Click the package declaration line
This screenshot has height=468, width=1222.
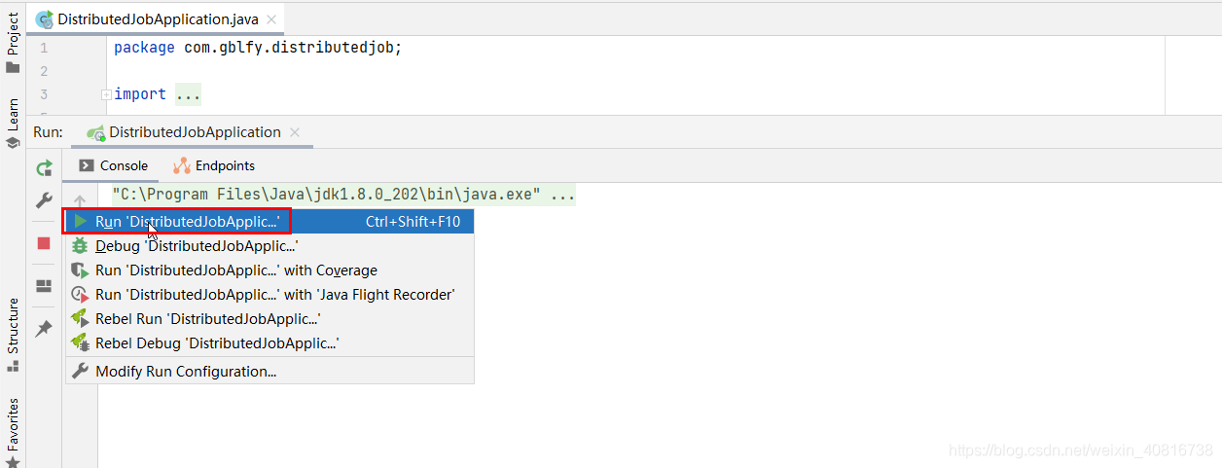click(x=258, y=48)
